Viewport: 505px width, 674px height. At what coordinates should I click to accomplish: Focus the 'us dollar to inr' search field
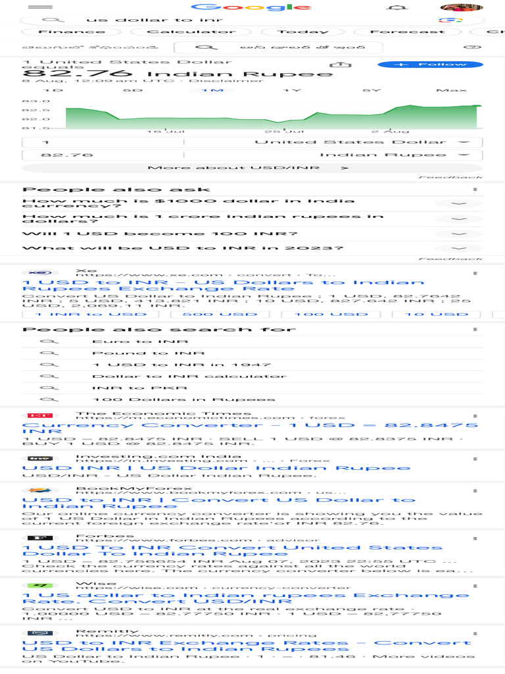click(252, 20)
